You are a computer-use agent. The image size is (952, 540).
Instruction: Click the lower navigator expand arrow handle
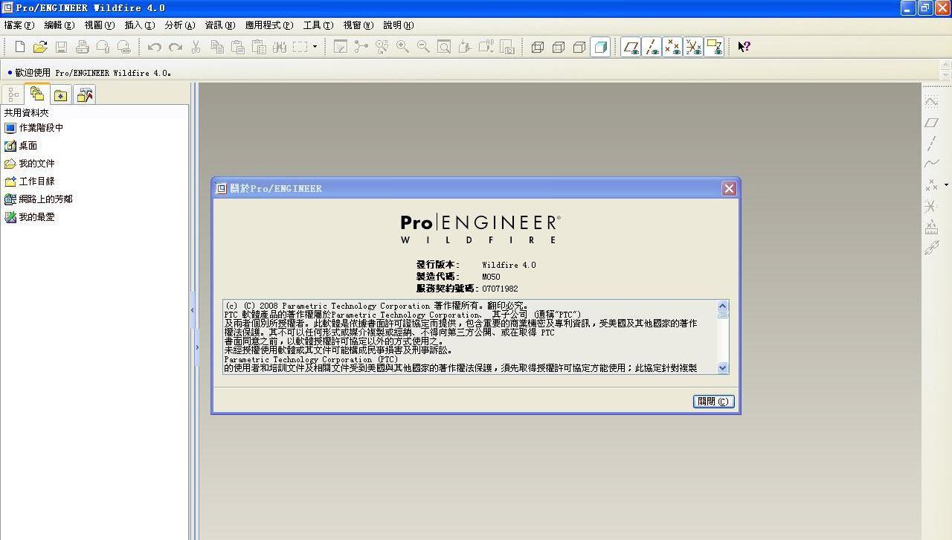click(197, 347)
